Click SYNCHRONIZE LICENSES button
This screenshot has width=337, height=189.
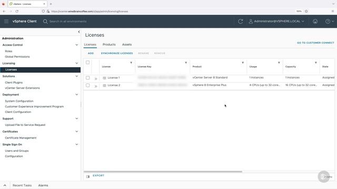(117, 53)
